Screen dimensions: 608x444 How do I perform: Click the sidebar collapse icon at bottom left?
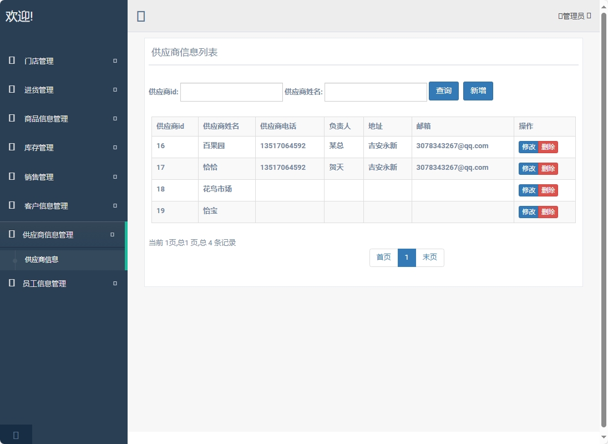(x=16, y=434)
